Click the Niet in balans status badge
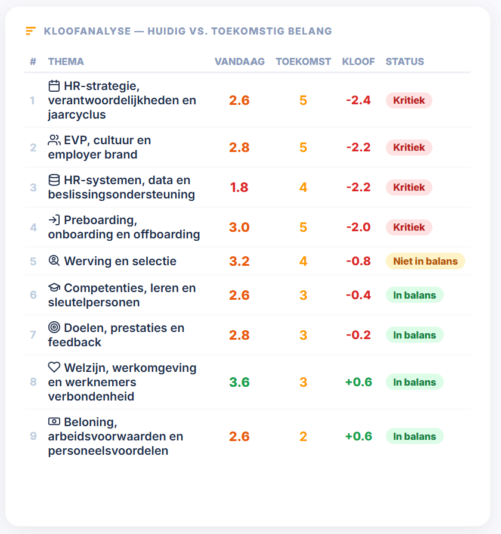Image resolution: width=501 pixels, height=534 pixels. (425, 261)
